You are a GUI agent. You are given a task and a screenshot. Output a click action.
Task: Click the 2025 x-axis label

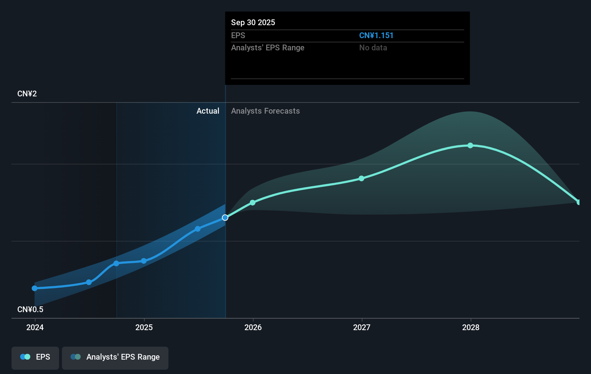(144, 327)
